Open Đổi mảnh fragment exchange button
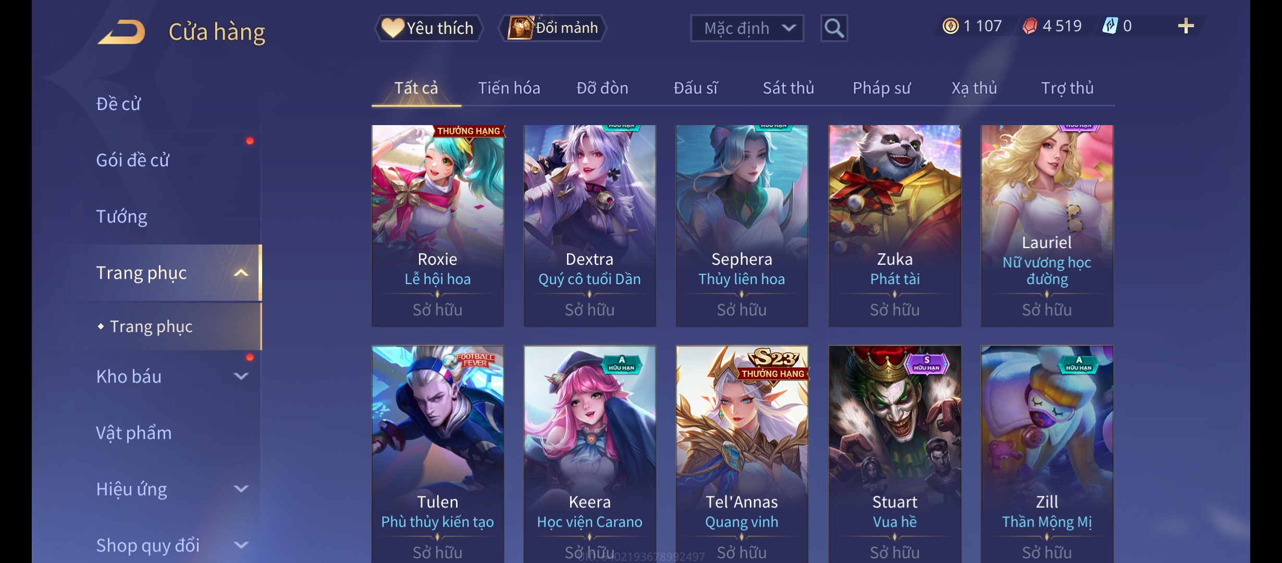This screenshot has width=1282, height=563. [553, 28]
